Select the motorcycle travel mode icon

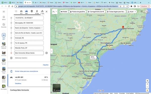26,11
